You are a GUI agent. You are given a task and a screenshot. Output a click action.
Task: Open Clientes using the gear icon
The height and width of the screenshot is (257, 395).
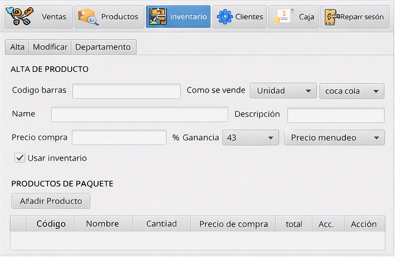[224, 16]
